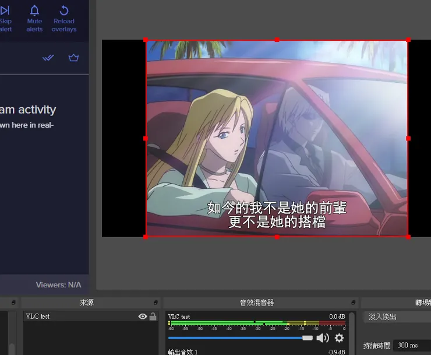Image resolution: width=431 pixels, height=355 pixels.
Task: Click the 來源 panel title
Action: point(87,303)
